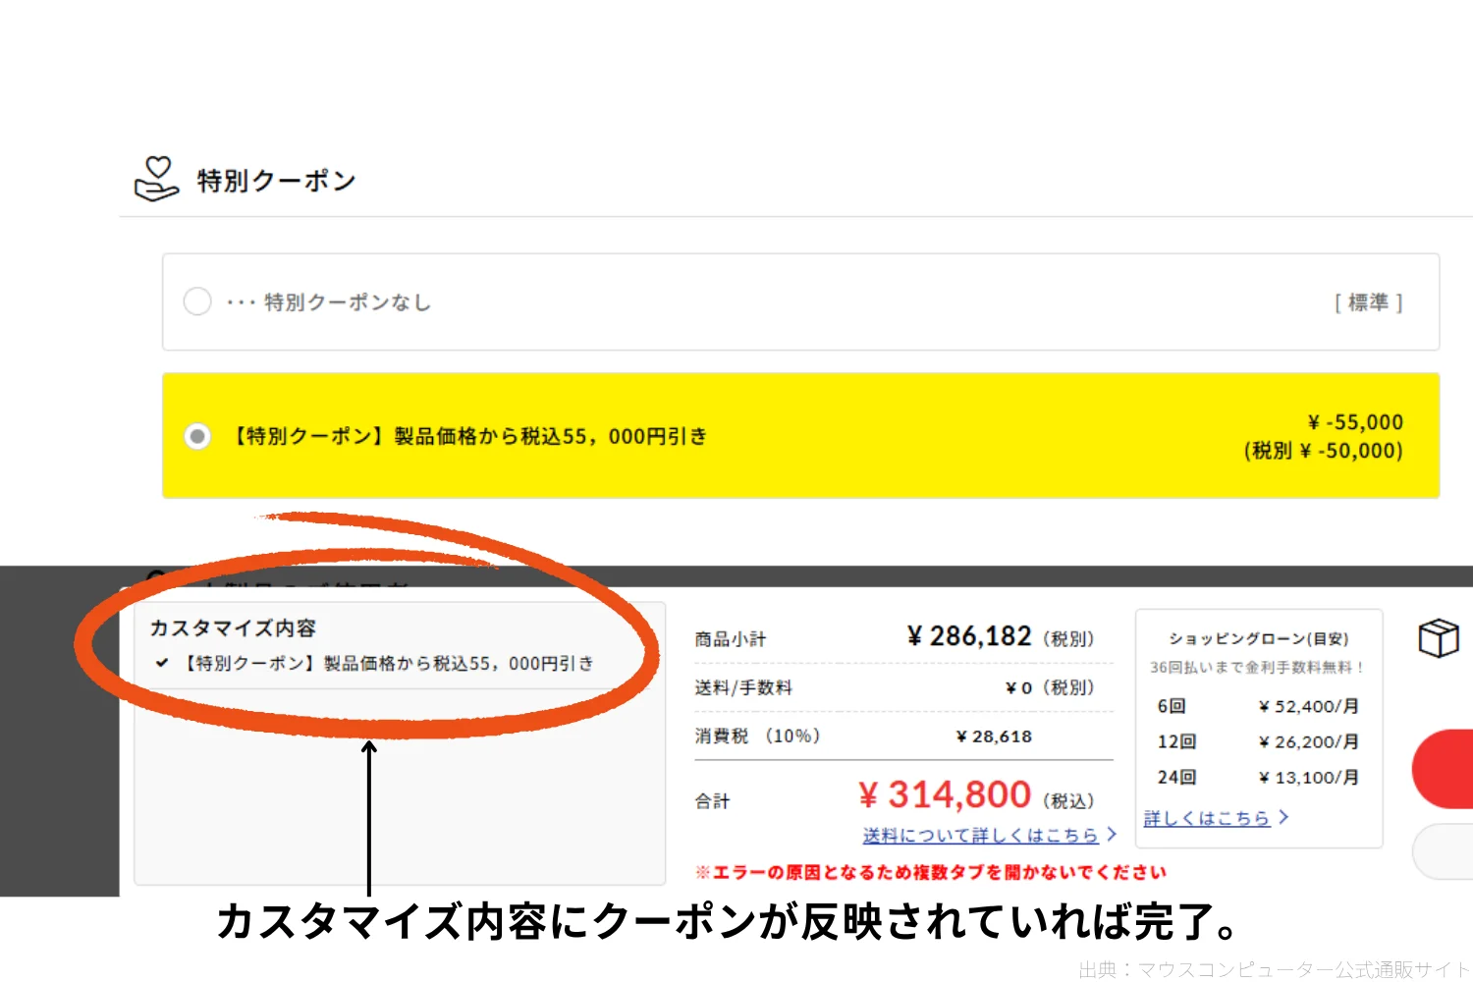Click the ¥-55,000 discount amount
Screen dimensions: 1473x982
point(1354,422)
